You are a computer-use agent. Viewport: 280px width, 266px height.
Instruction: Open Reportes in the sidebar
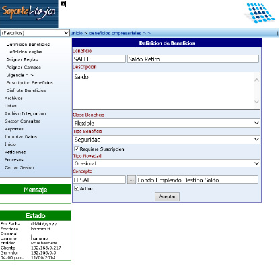(13, 129)
